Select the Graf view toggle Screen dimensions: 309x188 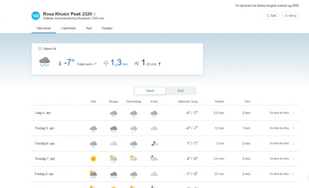coord(181,91)
